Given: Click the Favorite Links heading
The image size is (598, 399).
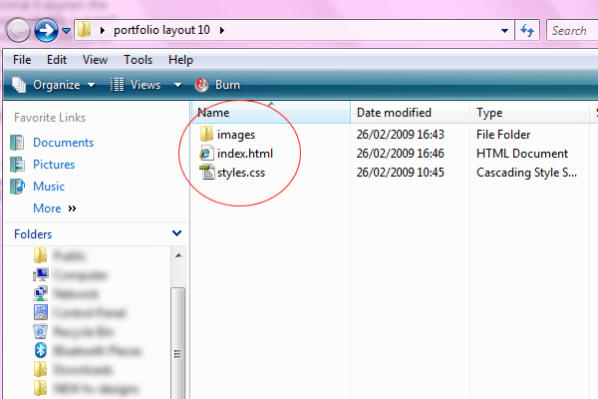Looking at the screenshot, I should tap(50, 118).
